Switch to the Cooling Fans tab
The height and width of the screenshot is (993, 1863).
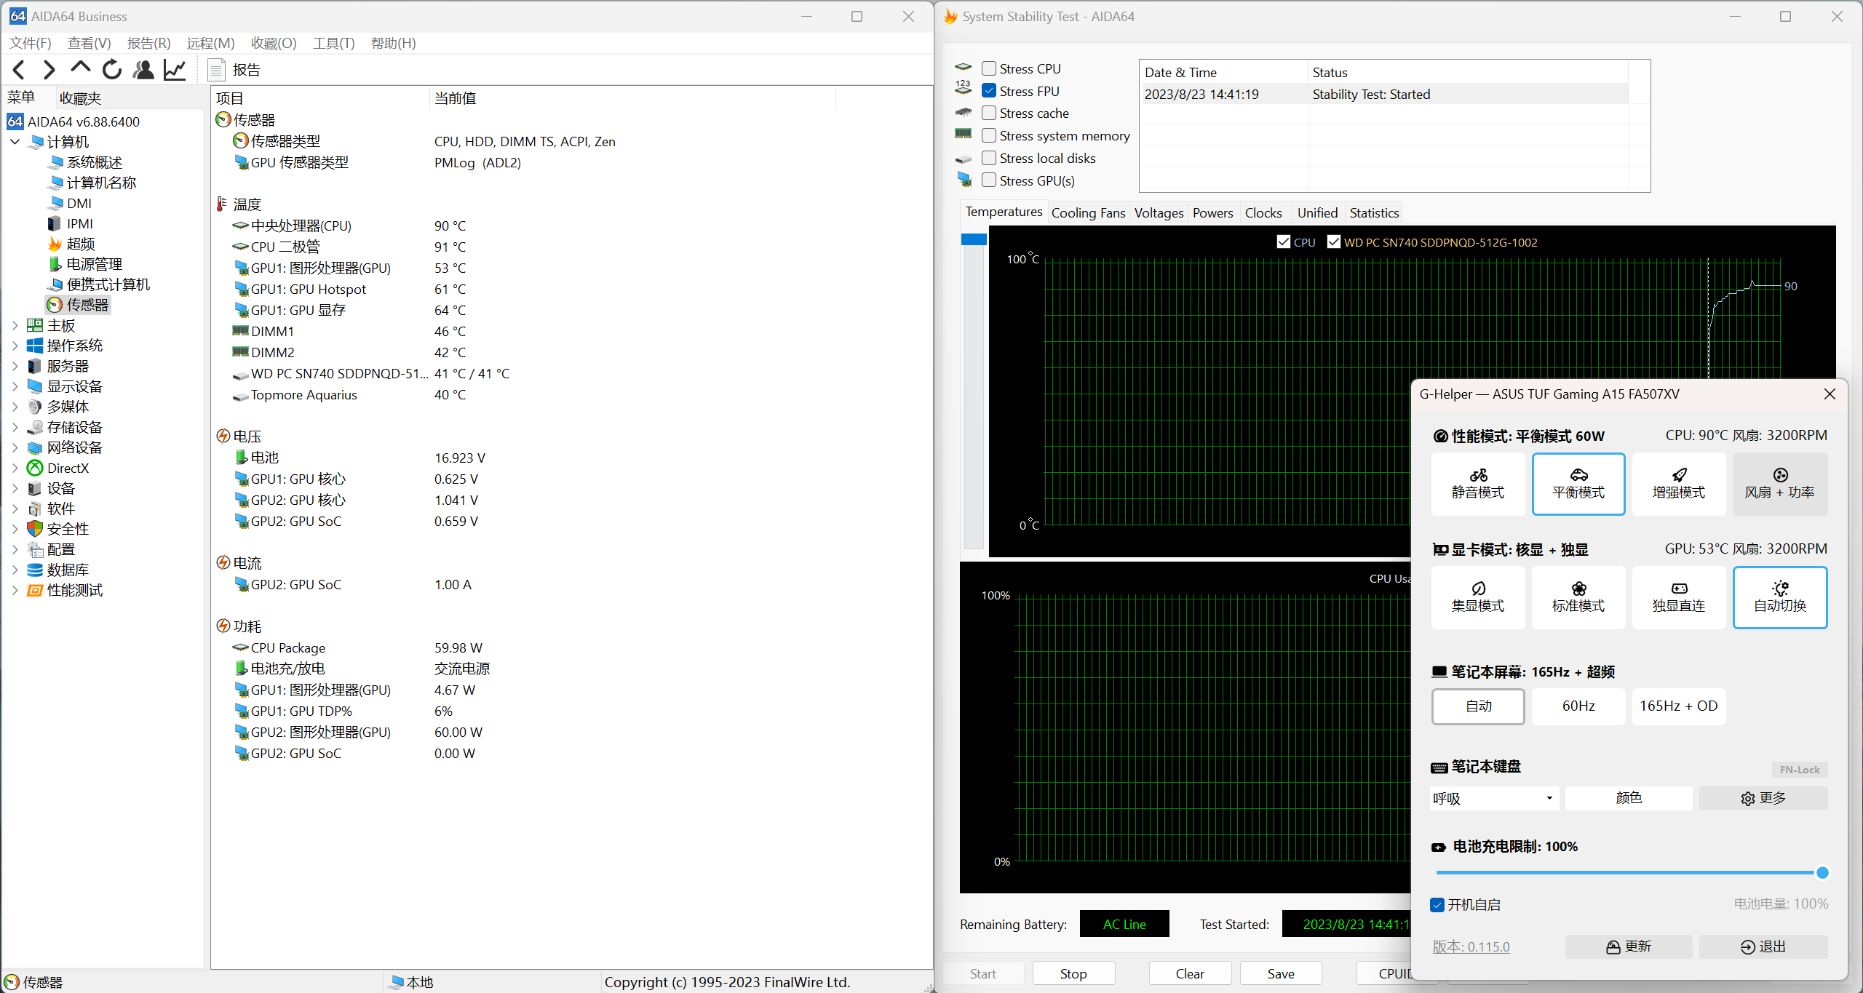(1088, 212)
